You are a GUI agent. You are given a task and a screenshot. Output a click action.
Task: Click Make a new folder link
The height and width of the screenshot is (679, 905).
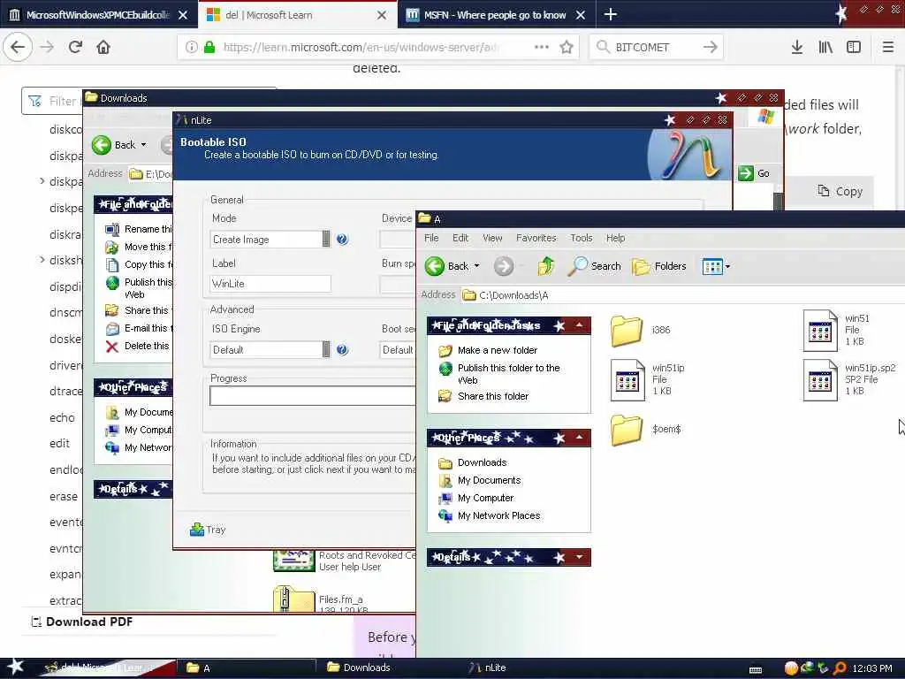pos(497,350)
